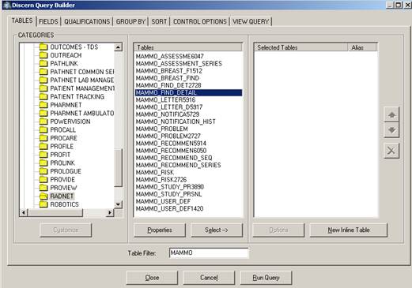Open the QUALIFICATIONS tab
The height and width of the screenshot is (288, 412).
(x=87, y=21)
